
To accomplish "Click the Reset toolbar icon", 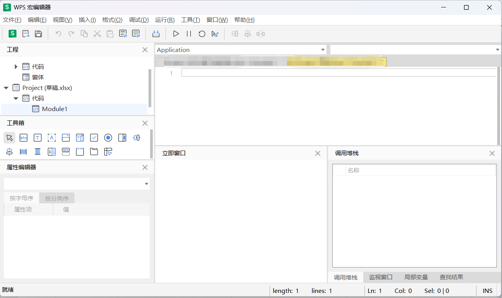I will coord(201,34).
